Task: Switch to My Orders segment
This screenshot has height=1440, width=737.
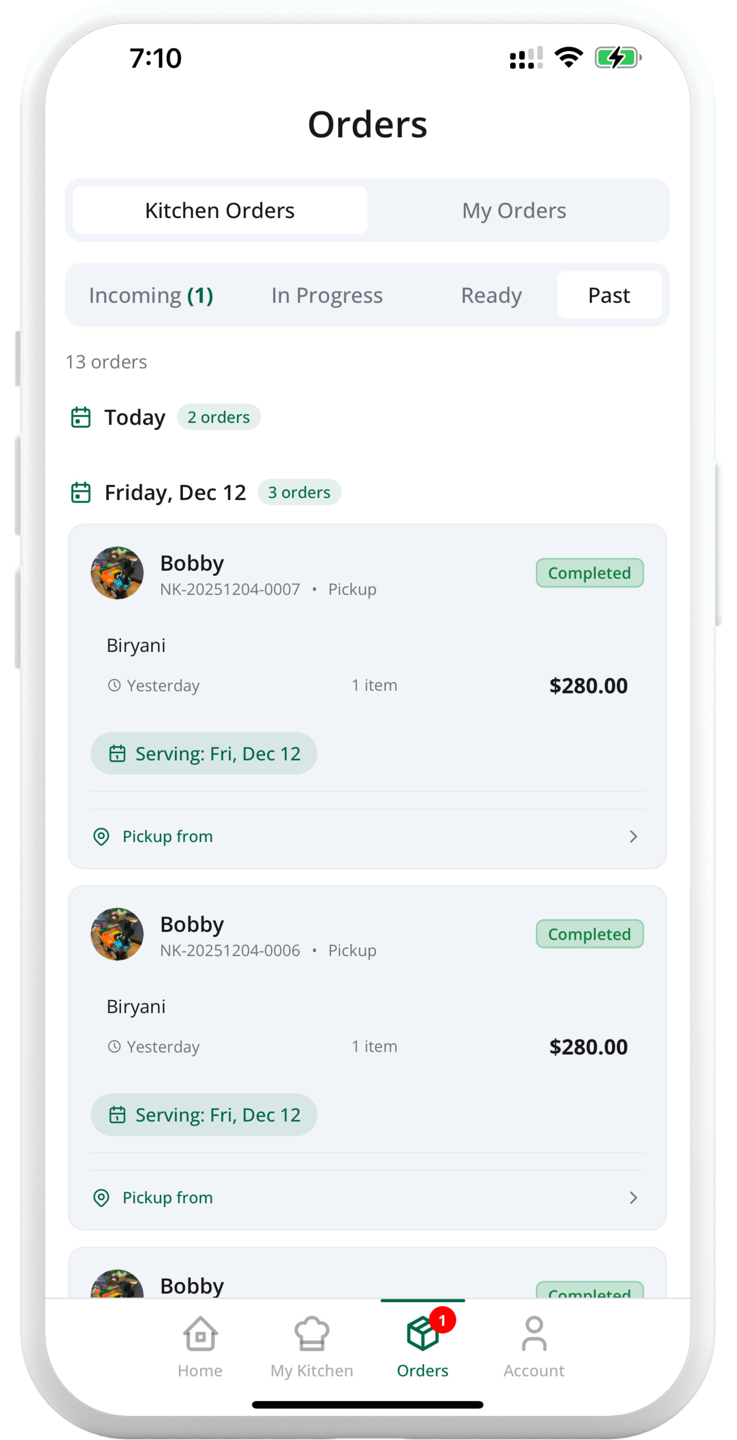Action: pos(514,211)
